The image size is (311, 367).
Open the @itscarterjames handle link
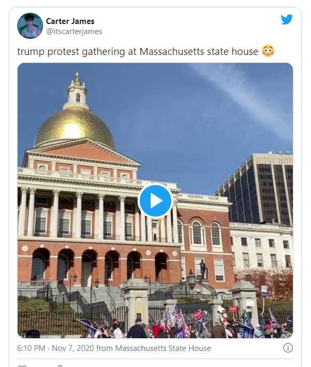(74, 31)
